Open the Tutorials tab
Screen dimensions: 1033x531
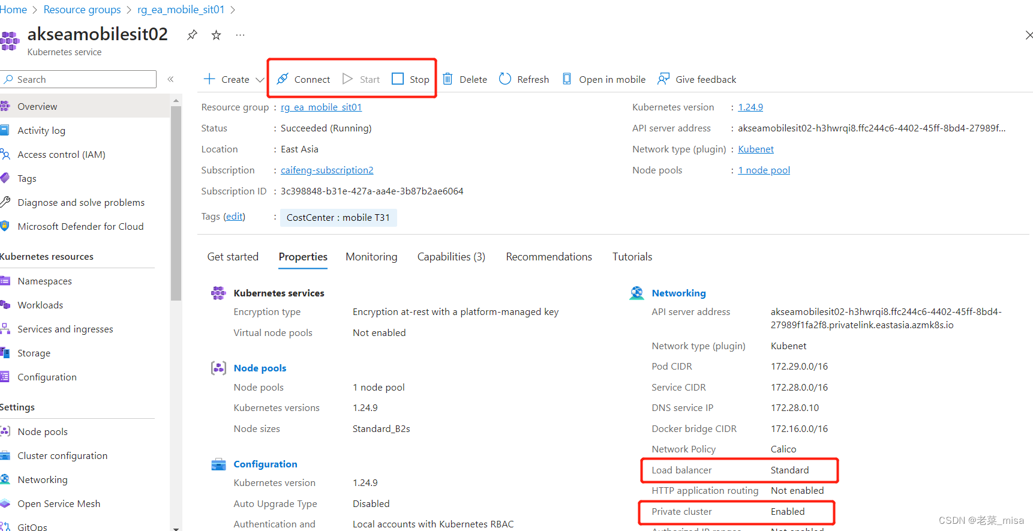(x=632, y=257)
